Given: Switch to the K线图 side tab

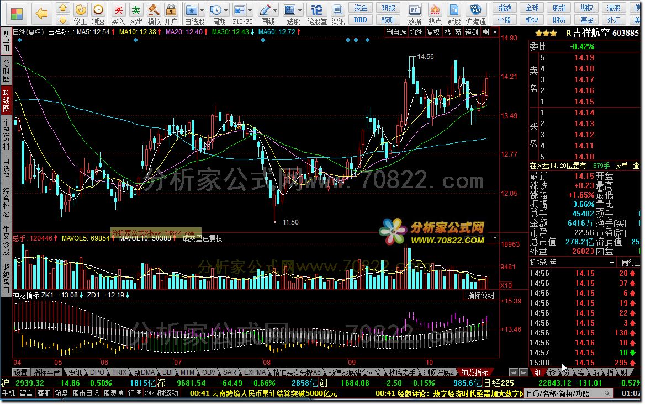Looking at the screenshot, I should pos(6,101).
